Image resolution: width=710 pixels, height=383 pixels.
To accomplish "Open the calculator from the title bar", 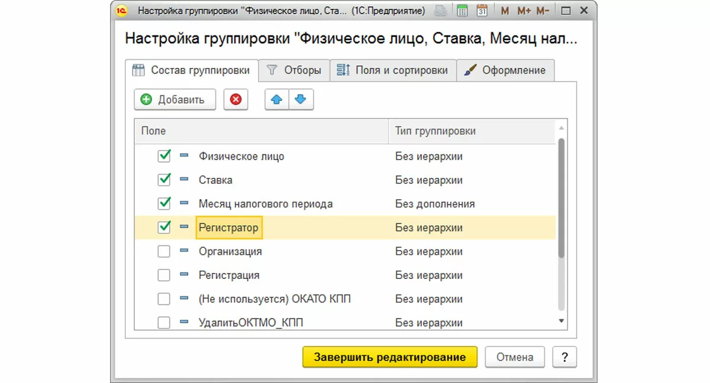I will (x=463, y=11).
